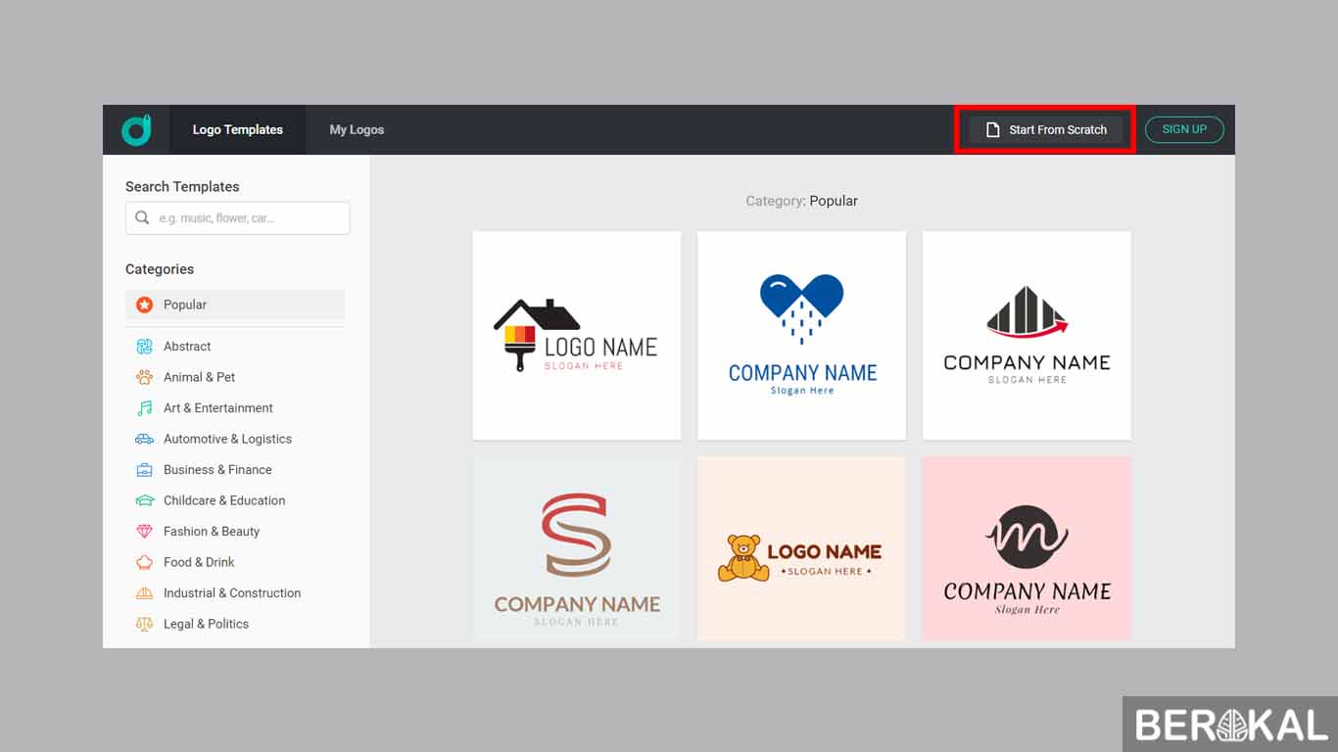The image size is (1338, 752).
Task: Pick the paintbrush house logo template
Action: (x=577, y=336)
